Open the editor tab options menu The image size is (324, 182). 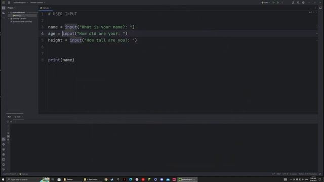(315, 8)
